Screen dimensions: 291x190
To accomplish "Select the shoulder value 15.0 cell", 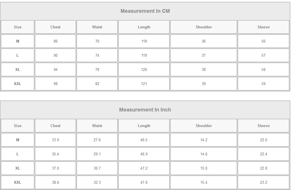I will [x=204, y=168].
